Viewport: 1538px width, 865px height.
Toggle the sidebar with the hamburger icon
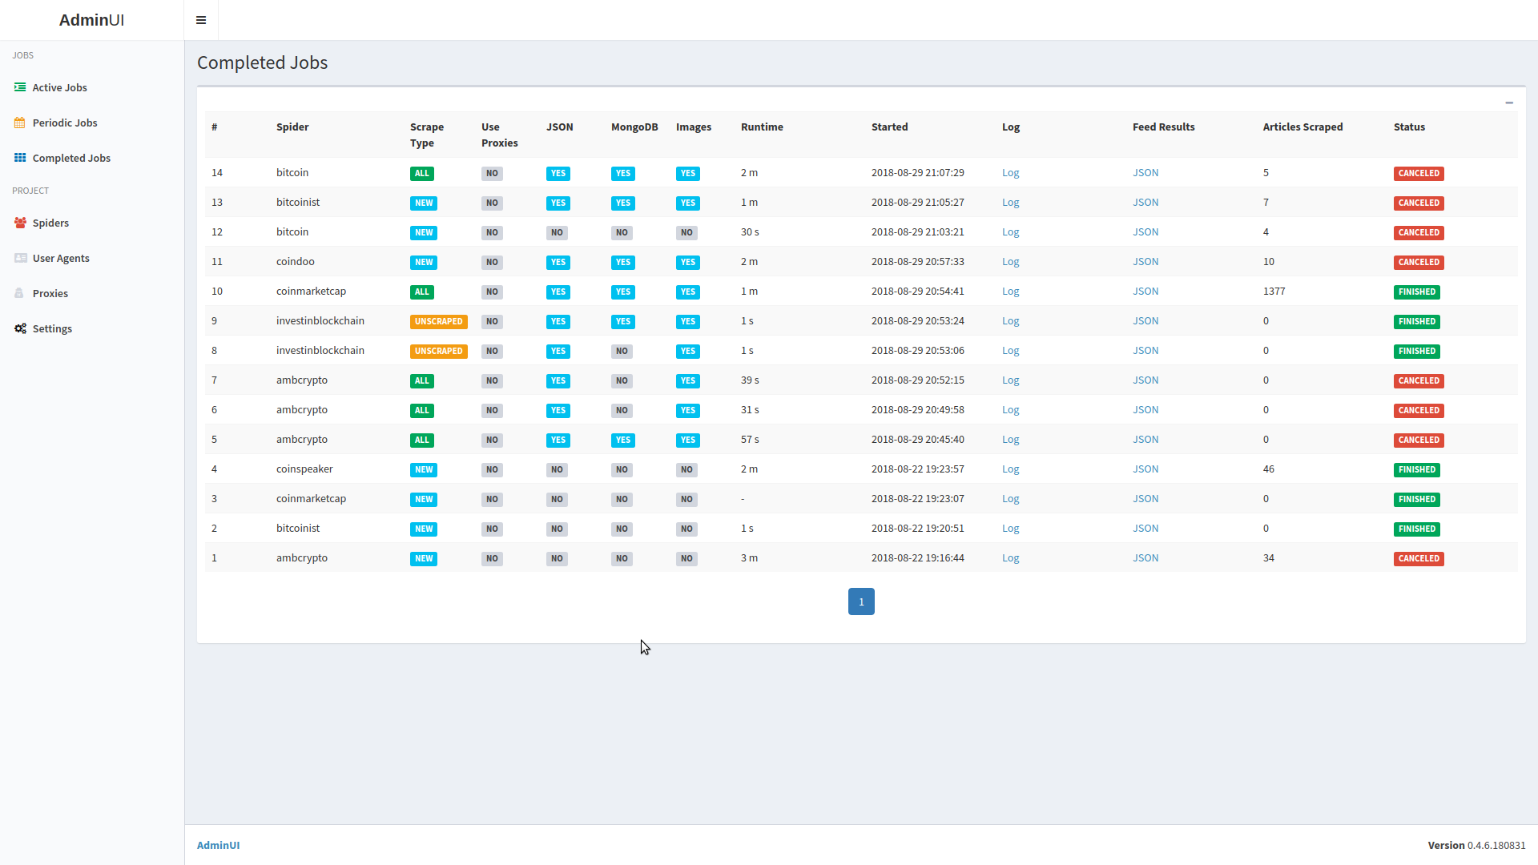click(x=201, y=20)
